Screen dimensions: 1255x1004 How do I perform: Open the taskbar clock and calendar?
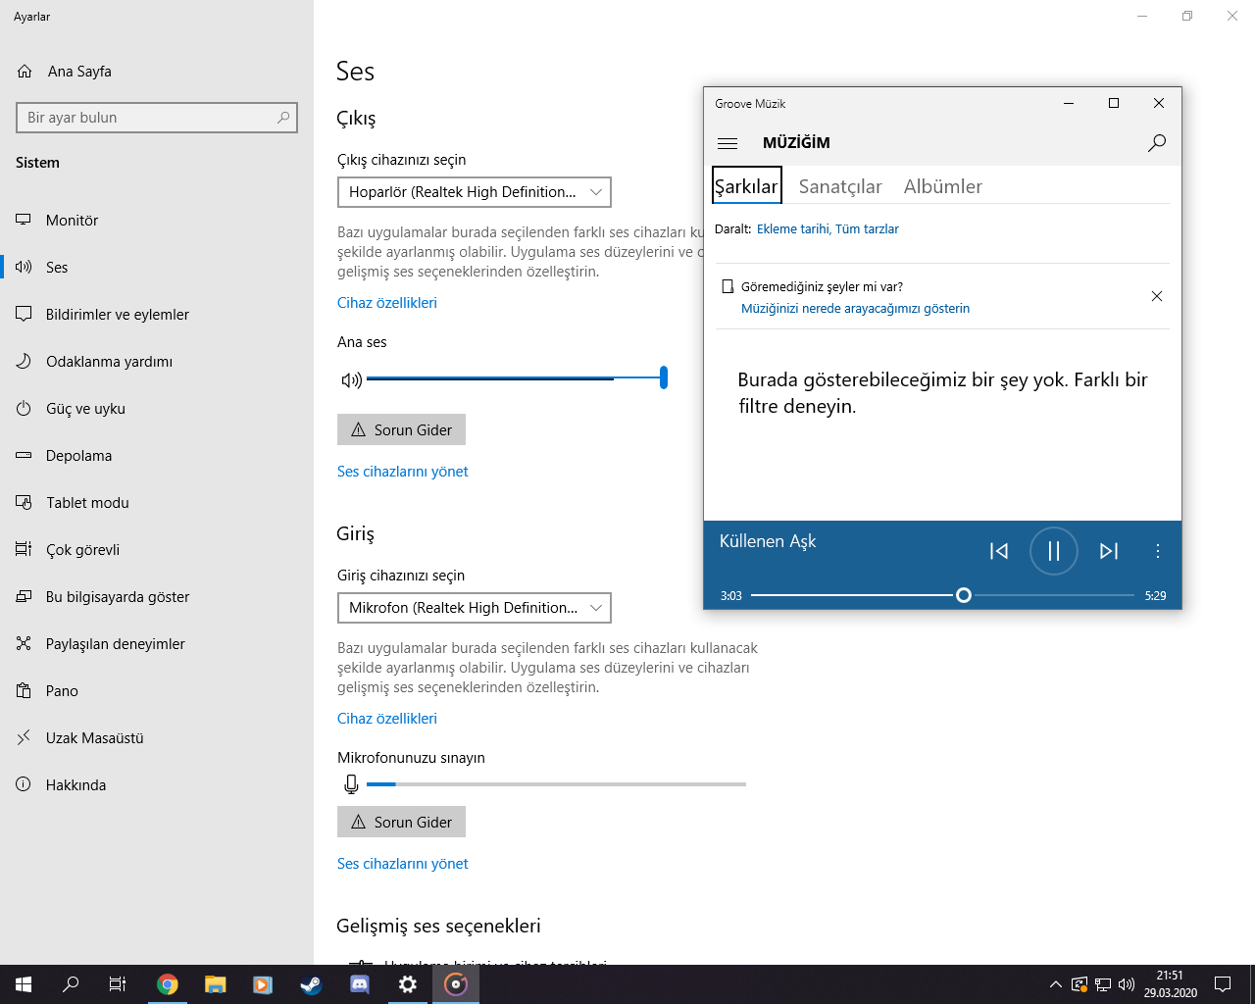(x=1170, y=984)
